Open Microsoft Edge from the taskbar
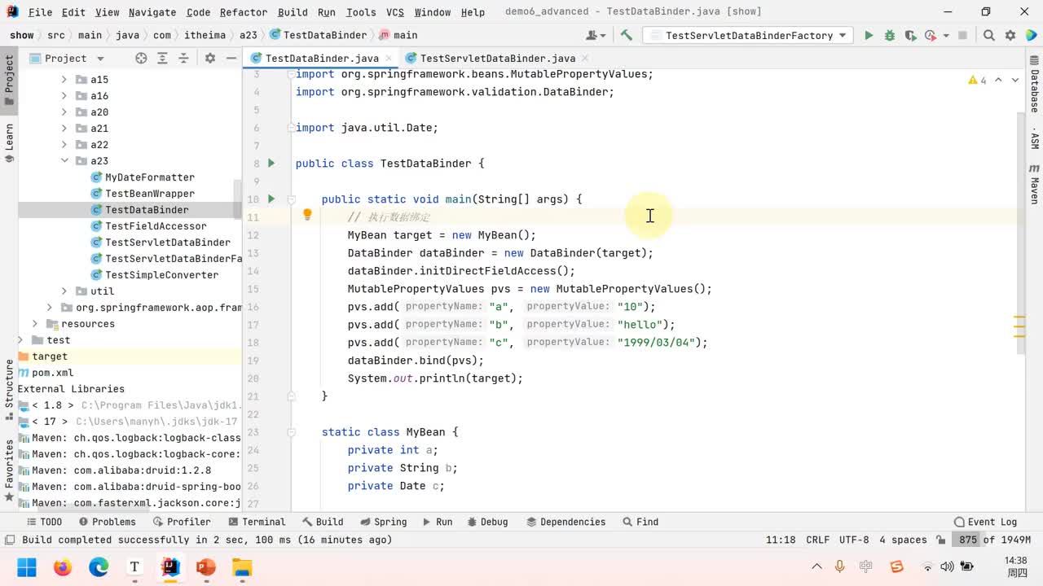The width and height of the screenshot is (1043, 586). (99, 566)
